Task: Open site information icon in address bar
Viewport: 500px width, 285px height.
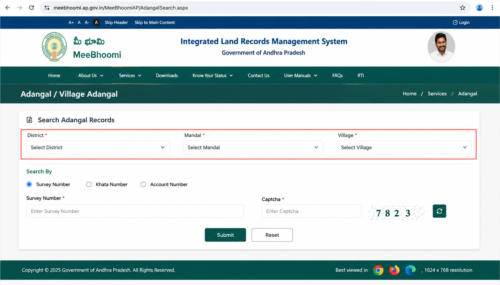Action: 47,8
